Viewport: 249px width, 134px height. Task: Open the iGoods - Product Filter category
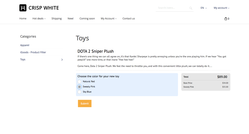(33, 52)
